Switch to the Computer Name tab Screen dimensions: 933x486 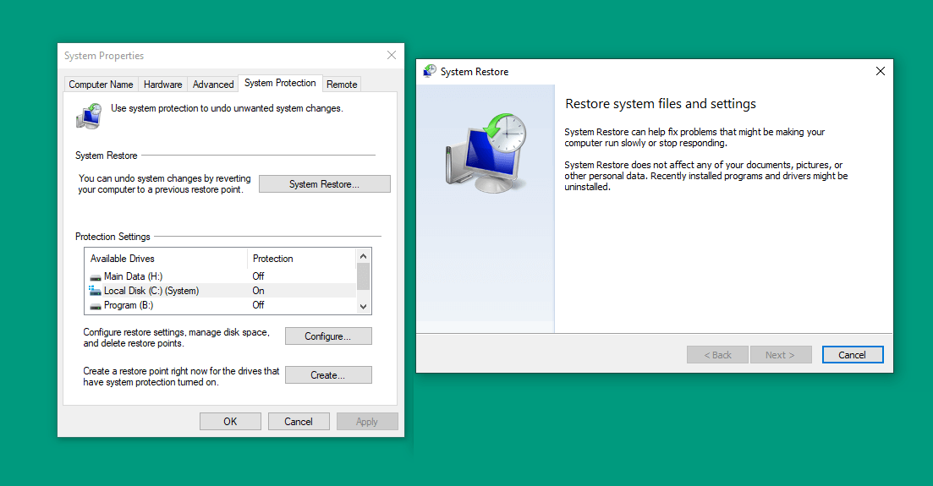(x=102, y=85)
